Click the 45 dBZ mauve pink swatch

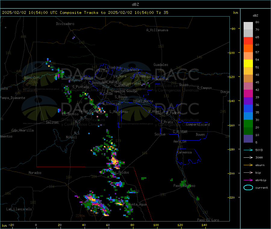point(248,86)
